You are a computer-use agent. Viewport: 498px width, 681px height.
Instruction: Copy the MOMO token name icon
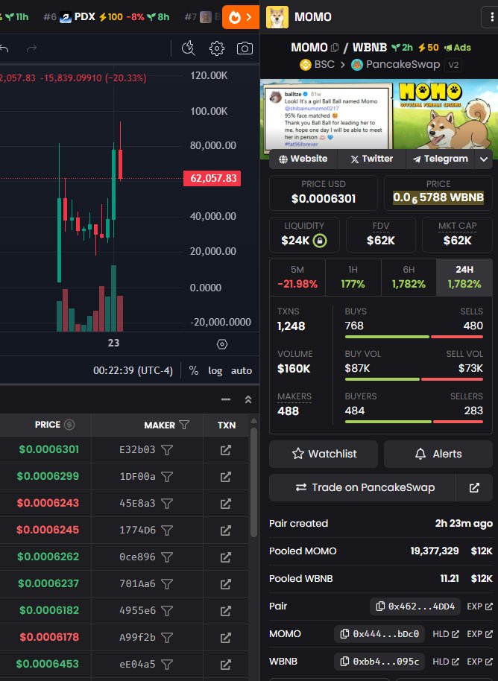335,48
